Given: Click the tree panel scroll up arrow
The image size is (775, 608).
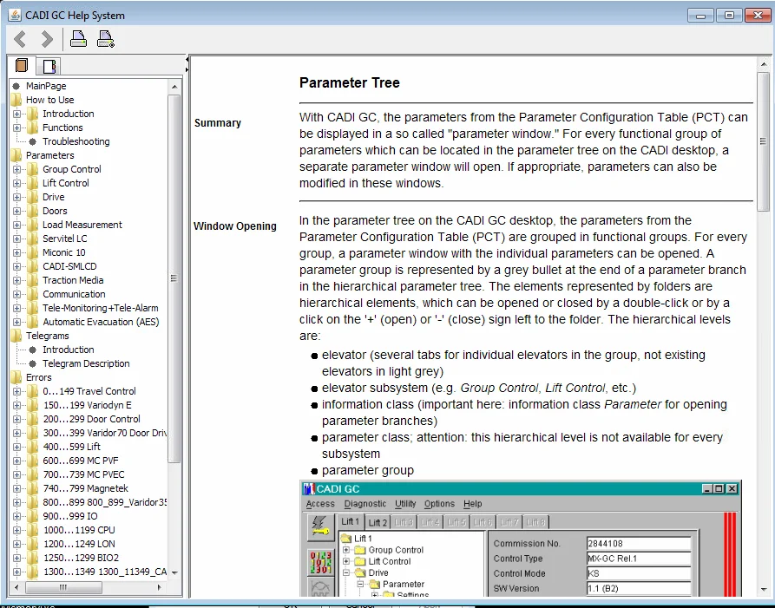Looking at the screenshot, I should [174, 87].
